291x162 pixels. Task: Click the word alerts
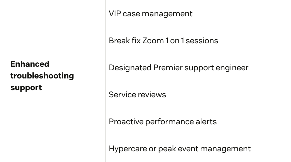[206, 122]
